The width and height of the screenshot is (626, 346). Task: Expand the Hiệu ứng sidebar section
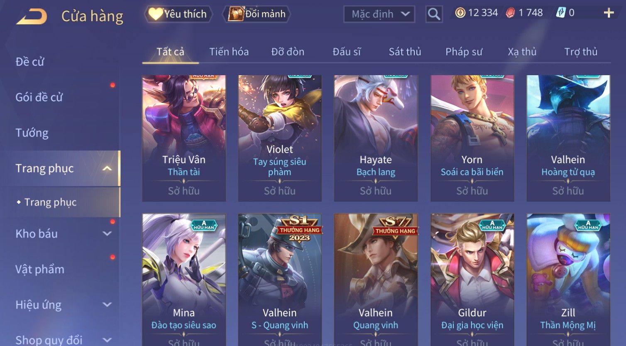(x=107, y=304)
